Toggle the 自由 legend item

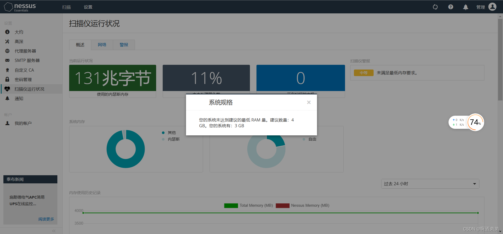[x=309, y=139]
